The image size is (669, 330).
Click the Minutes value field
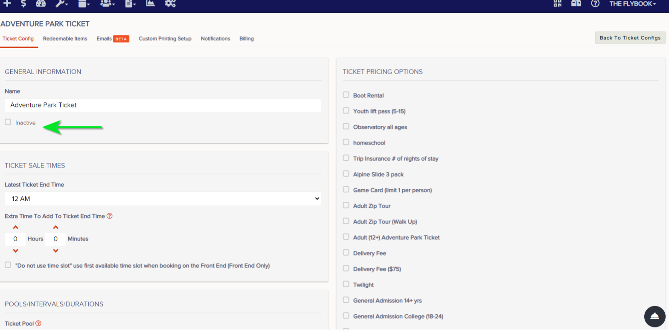click(55, 239)
